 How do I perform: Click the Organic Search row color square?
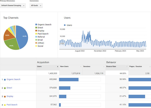pyautogui.click(x=5, y=80)
